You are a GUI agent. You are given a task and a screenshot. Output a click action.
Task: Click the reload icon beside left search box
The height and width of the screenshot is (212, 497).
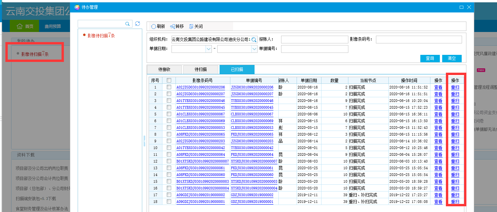pyautogui.click(x=138, y=24)
